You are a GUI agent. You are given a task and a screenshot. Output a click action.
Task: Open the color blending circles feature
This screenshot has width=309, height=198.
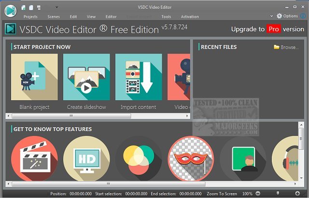(x=139, y=158)
